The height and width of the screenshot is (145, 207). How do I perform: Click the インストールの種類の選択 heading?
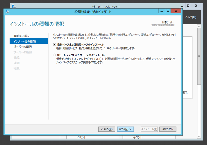point(37,24)
